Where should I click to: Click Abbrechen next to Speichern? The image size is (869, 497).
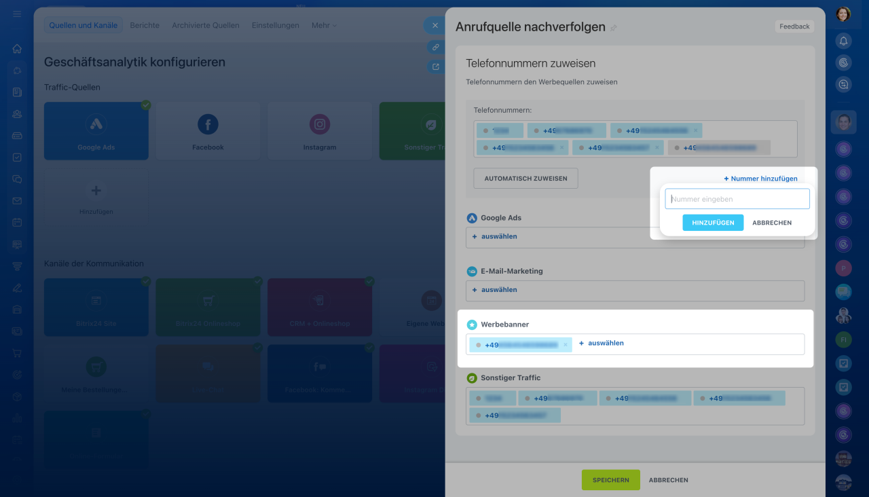669,480
